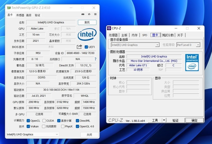The width and height of the screenshot is (212, 144).
Task: Switch to the 传感器 tab in GPU-Z
Action: [x=20, y=15]
